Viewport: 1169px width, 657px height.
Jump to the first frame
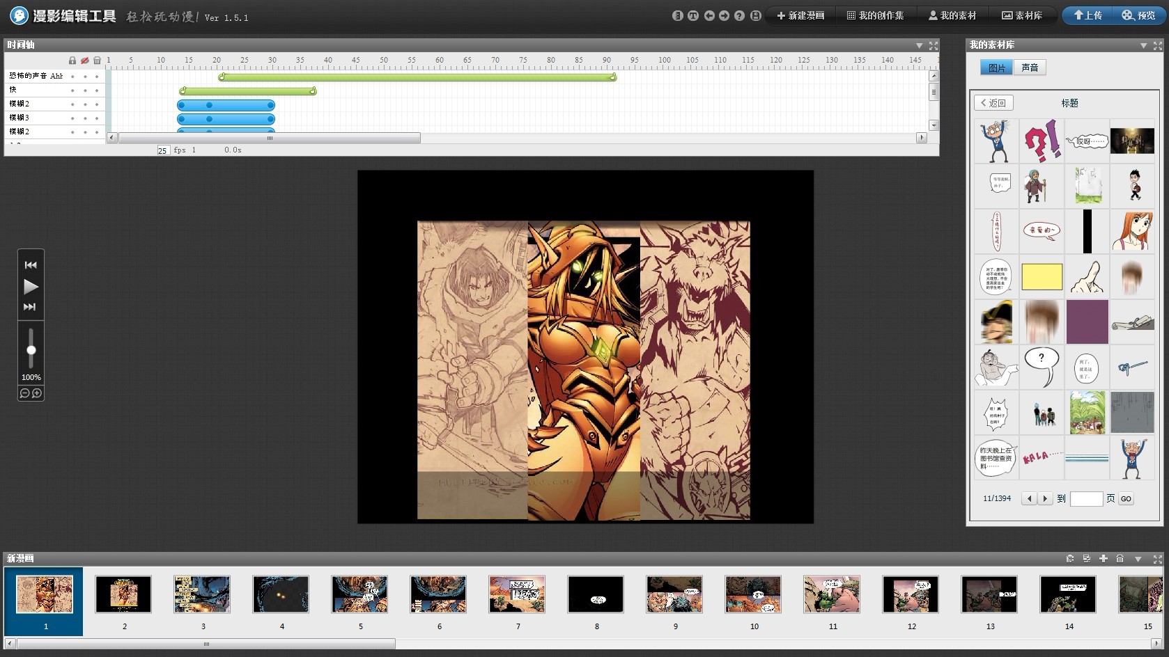click(x=31, y=264)
